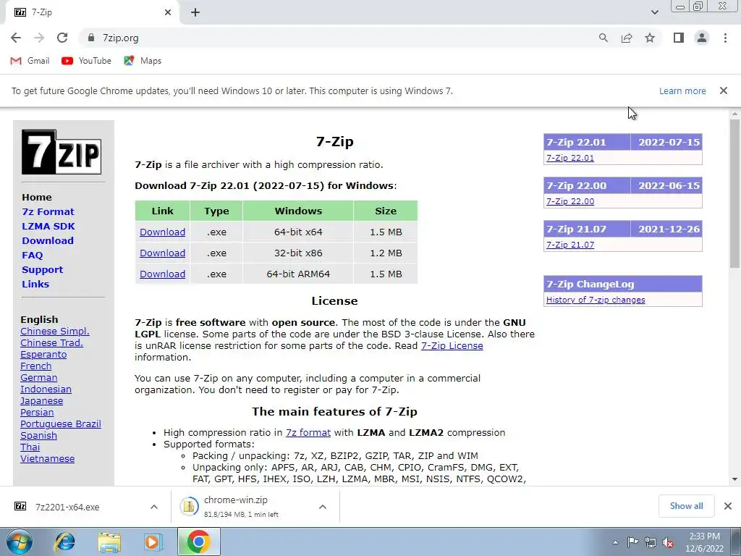The width and height of the screenshot is (741, 556).
Task: Click the page vertical scrollbar thumb
Action: point(735,194)
